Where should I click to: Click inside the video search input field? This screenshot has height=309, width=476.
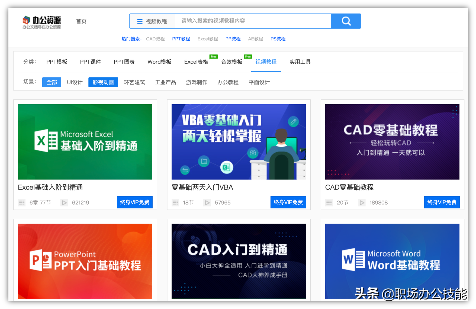[x=252, y=21]
